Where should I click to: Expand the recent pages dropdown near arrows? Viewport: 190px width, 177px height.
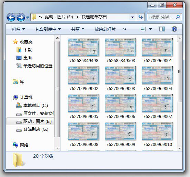click(28, 18)
